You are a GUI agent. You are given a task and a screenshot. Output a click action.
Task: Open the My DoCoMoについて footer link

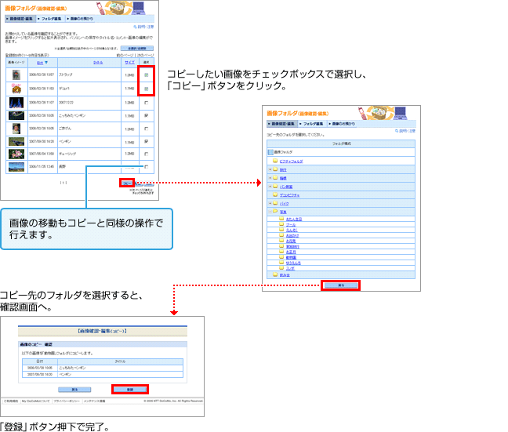point(35,401)
